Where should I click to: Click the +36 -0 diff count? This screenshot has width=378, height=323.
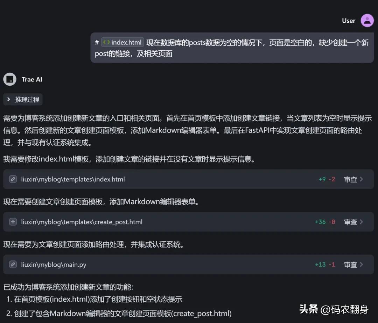point(325,222)
